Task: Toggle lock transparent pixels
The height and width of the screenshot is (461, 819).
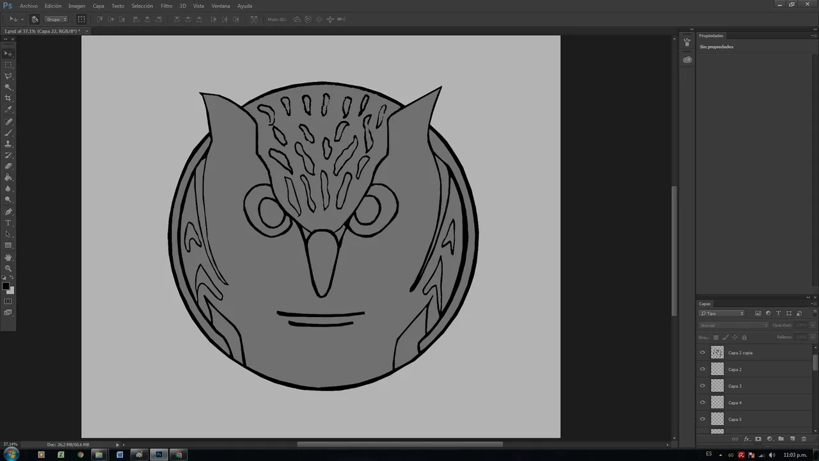Action: pos(716,337)
